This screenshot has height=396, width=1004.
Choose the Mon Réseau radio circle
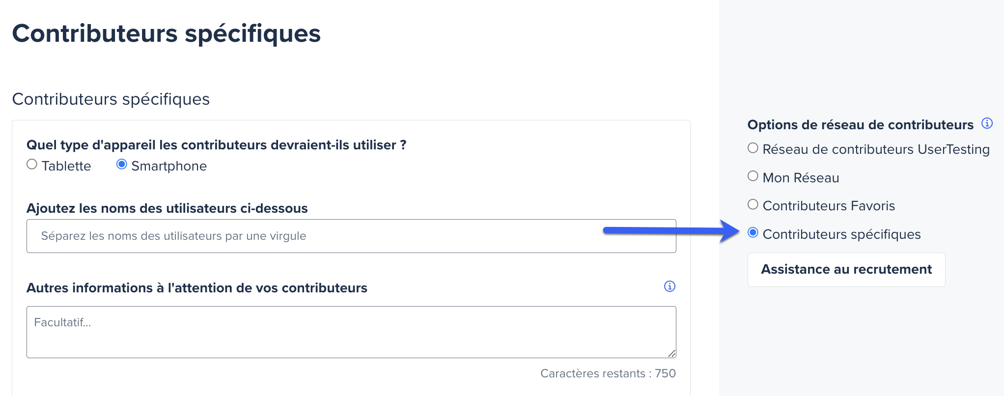click(x=753, y=176)
